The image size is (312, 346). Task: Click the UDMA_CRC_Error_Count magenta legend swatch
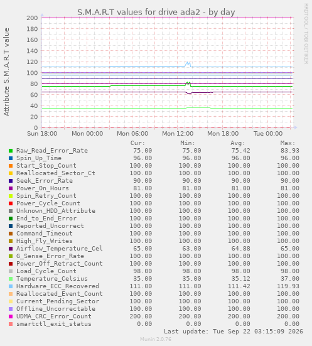(11, 316)
